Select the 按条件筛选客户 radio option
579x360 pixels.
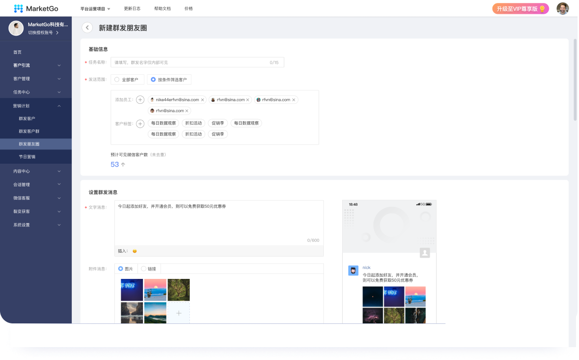169,80
